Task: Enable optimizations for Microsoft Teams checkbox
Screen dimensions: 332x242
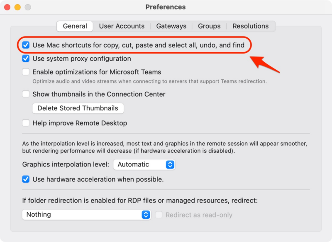Action: coord(26,72)
